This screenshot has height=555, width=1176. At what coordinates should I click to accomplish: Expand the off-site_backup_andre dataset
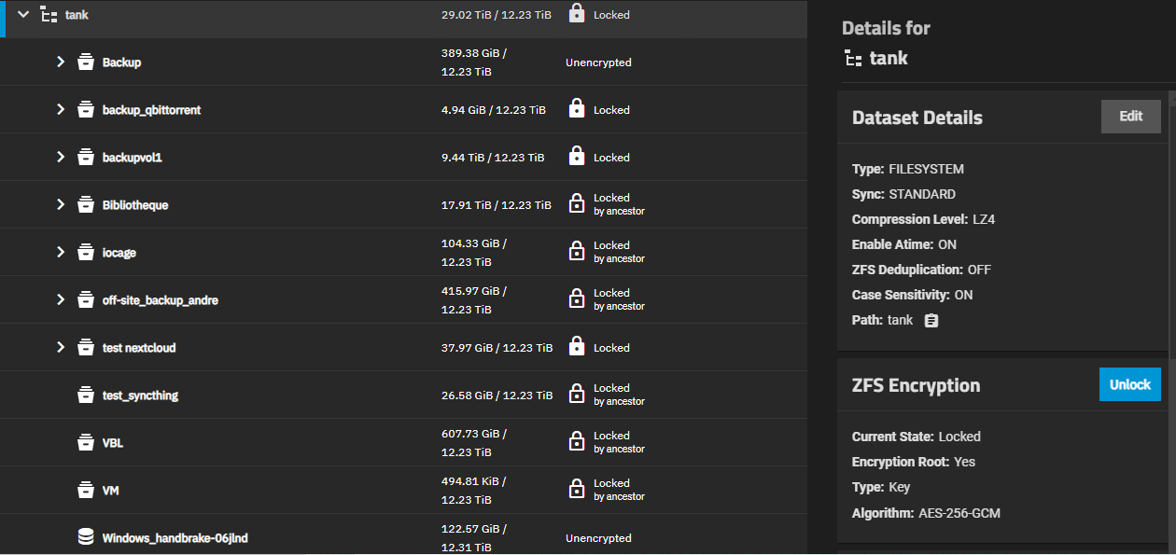click(61, 299)
